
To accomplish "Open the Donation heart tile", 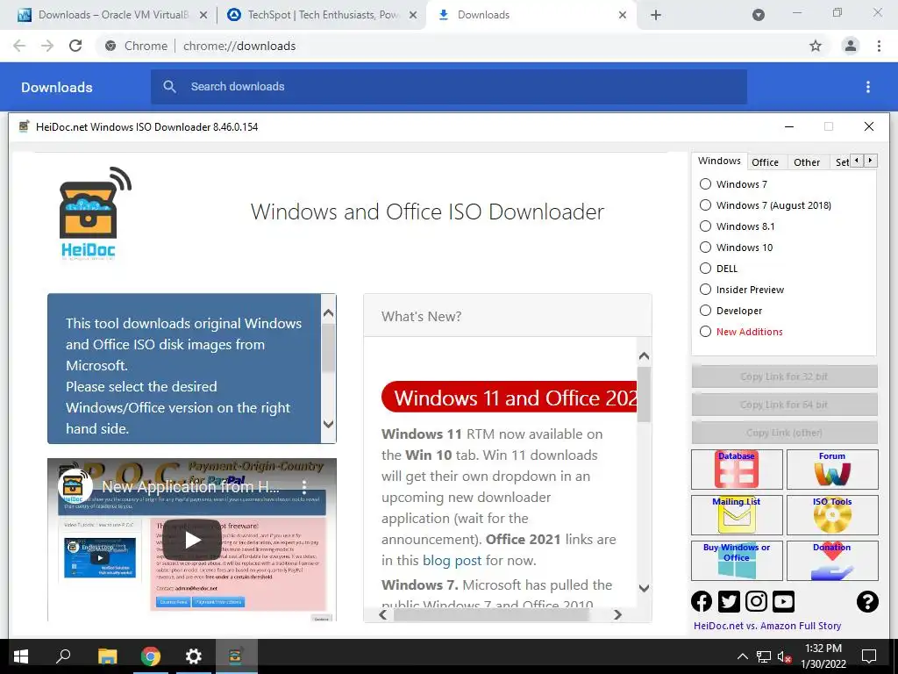I will click(832, 561).
